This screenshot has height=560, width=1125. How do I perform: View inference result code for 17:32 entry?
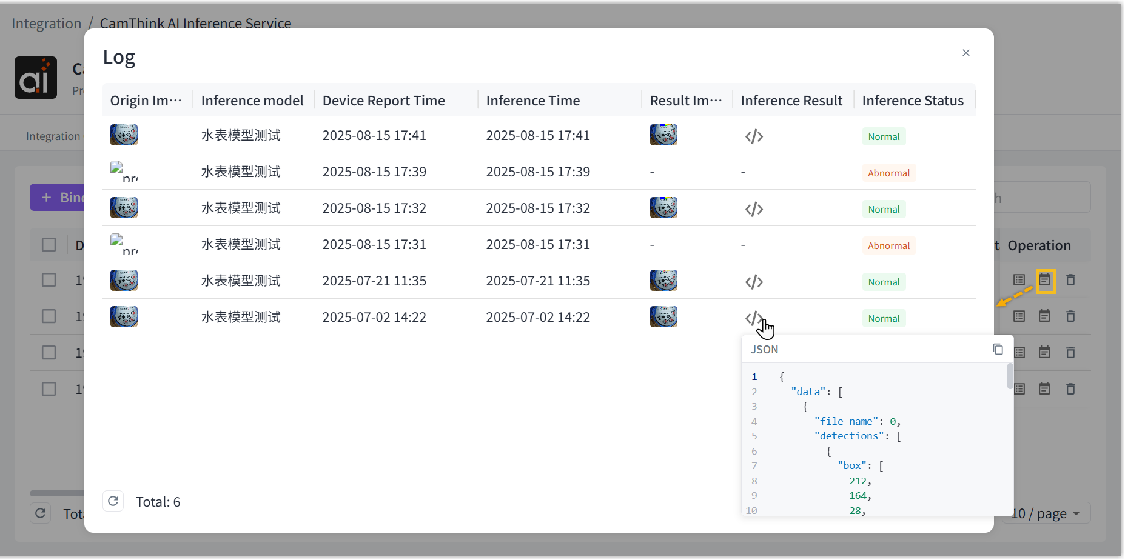click(x=754, y=209)
